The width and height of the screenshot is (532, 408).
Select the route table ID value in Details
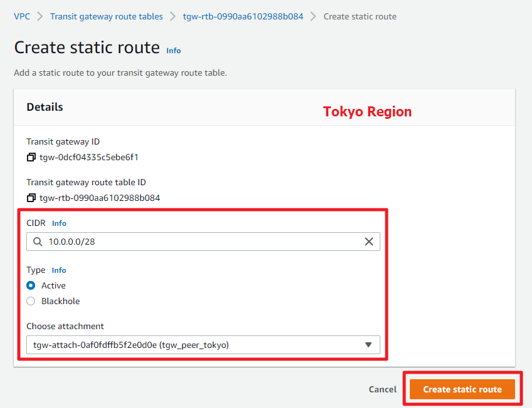[100, 198]
